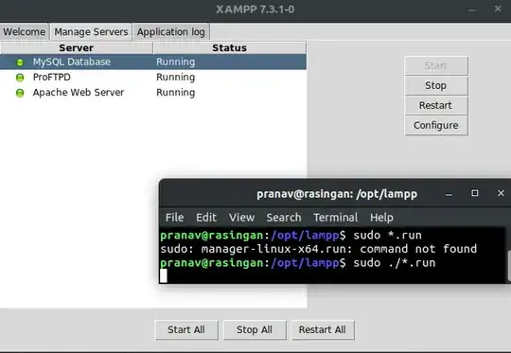The width and height of the screenshot is (511, 353).
Task: Click the disabled Start button
Action: 436,65
